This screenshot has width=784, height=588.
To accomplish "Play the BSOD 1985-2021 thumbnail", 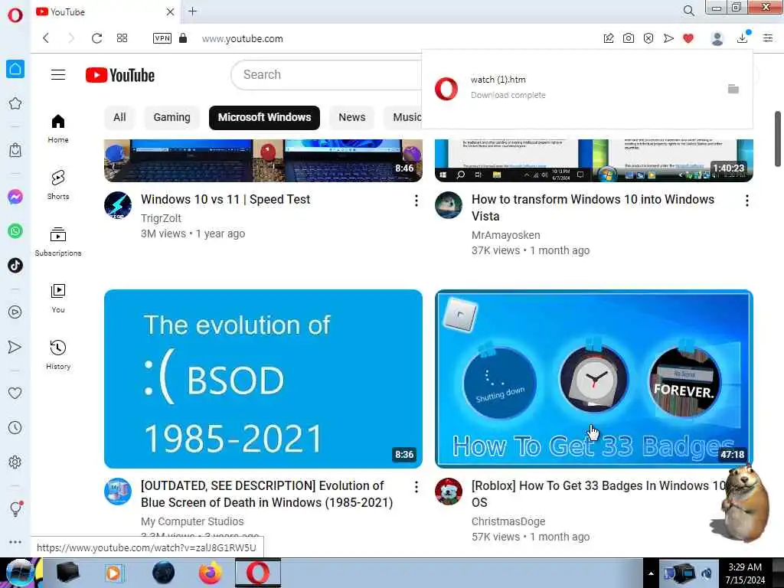I will [x=263, y=379].
